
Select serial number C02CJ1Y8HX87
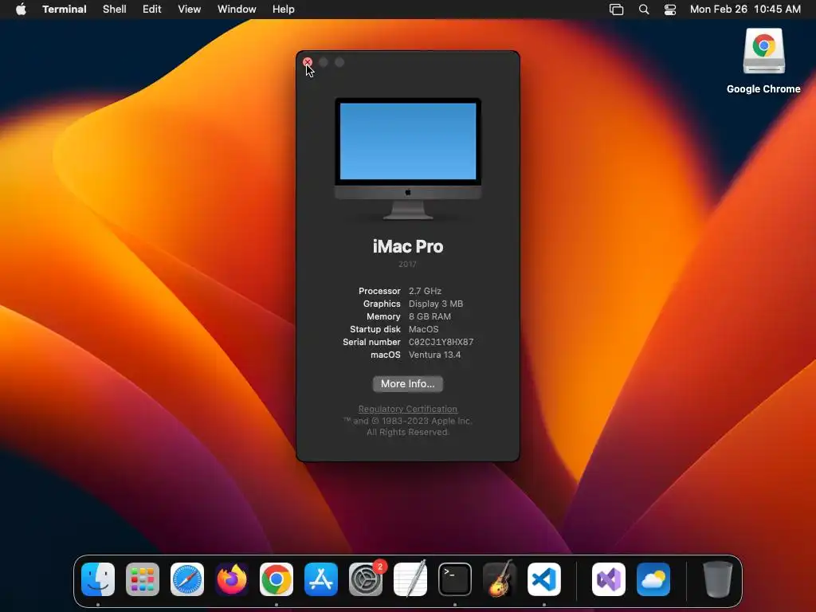(441, 342)
